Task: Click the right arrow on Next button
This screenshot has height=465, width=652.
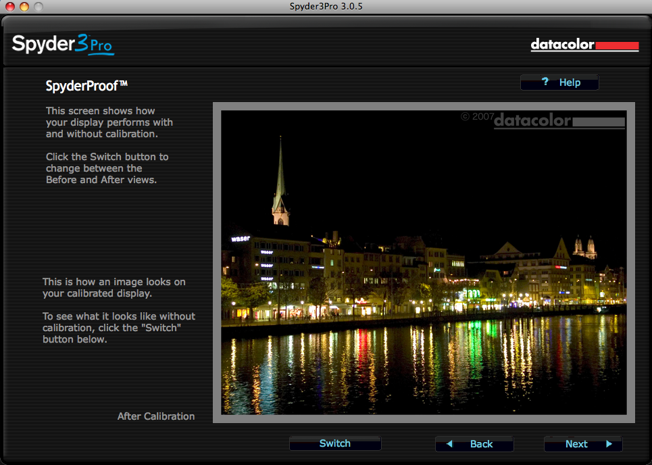Action: tap(609, 444)
